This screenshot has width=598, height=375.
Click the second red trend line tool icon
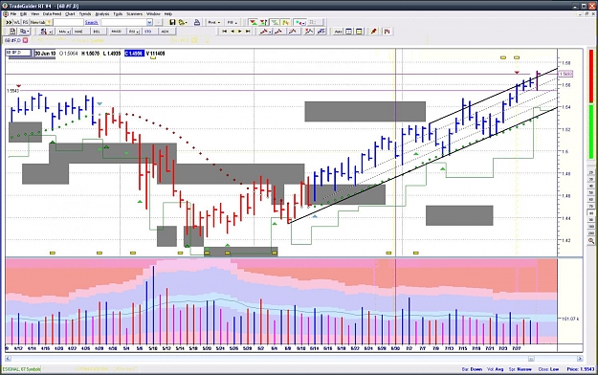[278, 32]
